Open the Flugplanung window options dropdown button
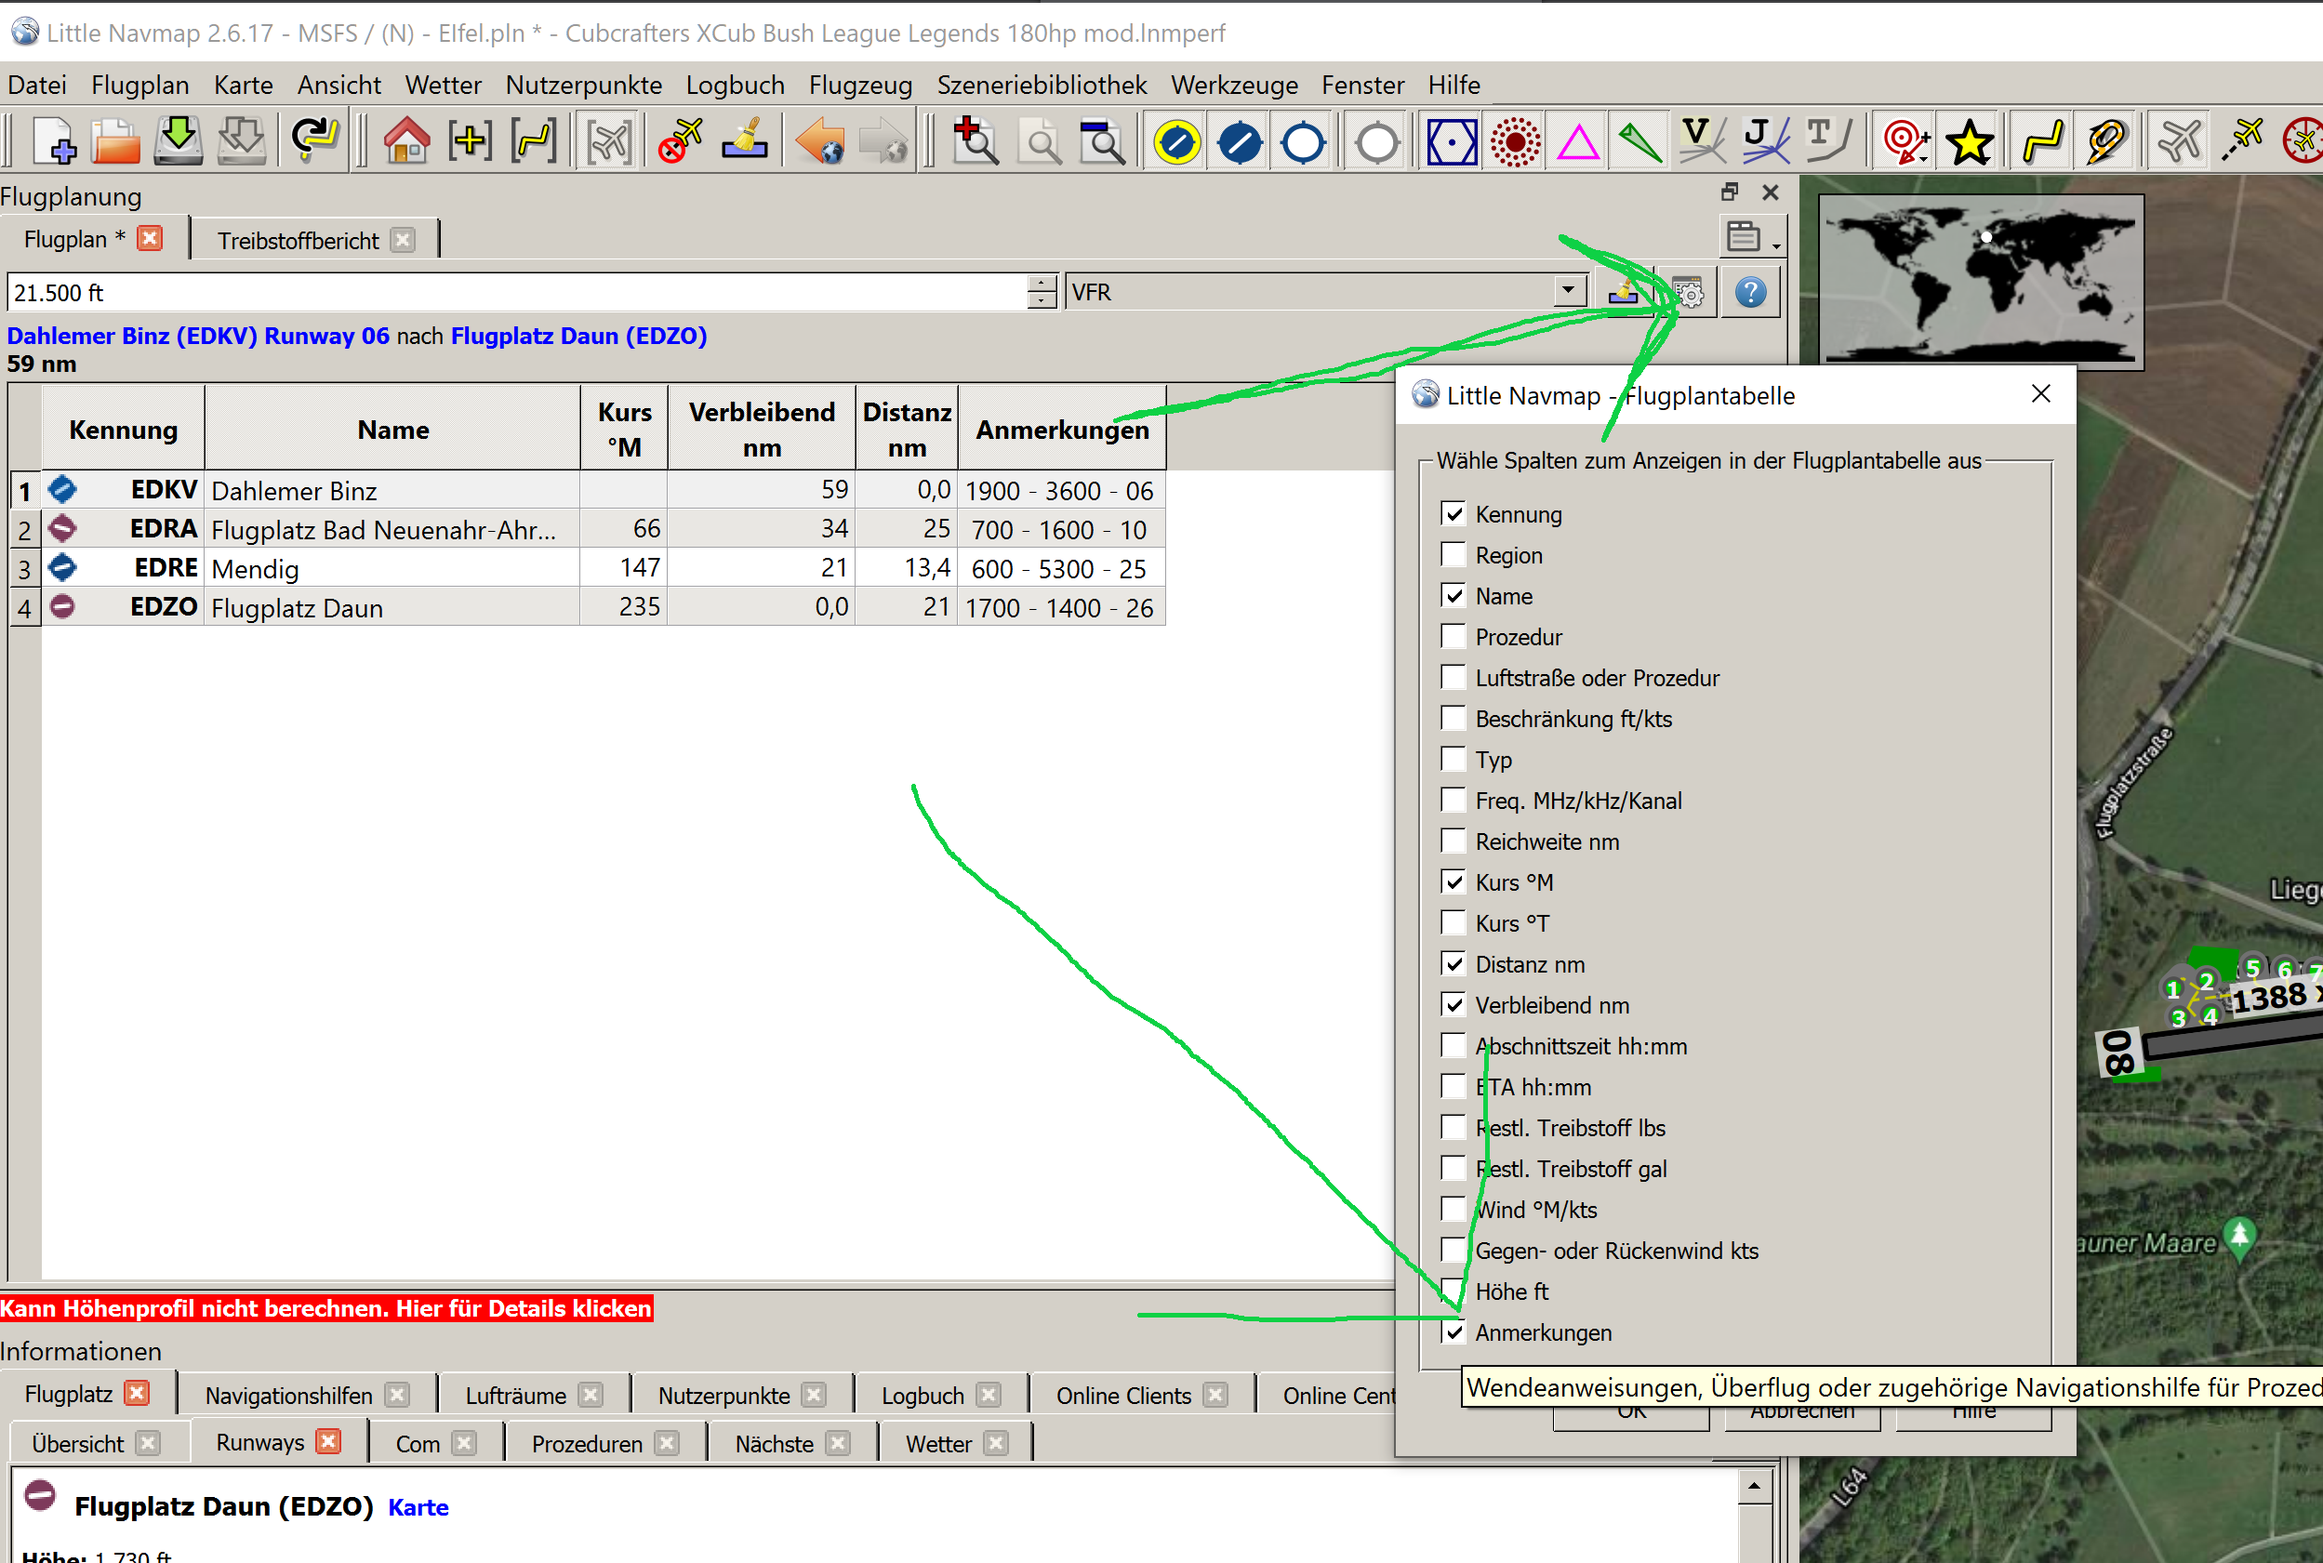The height and width of the screenshot is (1563, 2323). 1753,237
